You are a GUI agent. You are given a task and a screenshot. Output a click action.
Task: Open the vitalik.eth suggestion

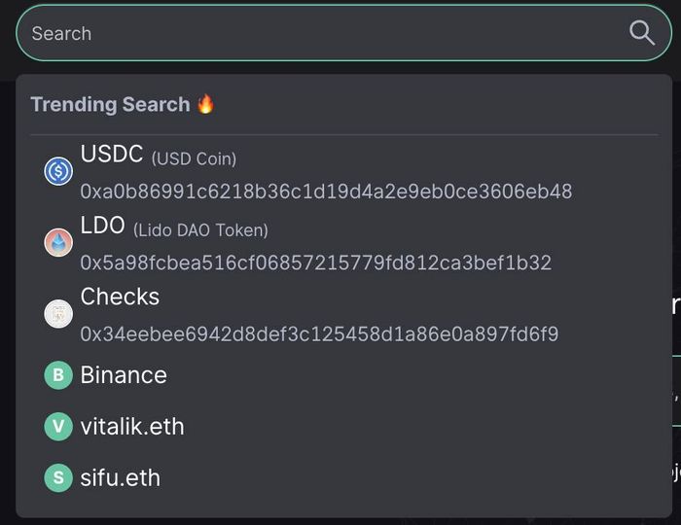(344, 427)
